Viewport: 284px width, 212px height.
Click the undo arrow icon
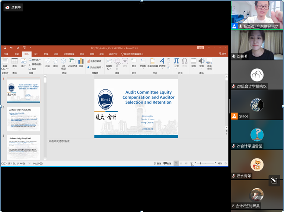[x=11, y=48]
